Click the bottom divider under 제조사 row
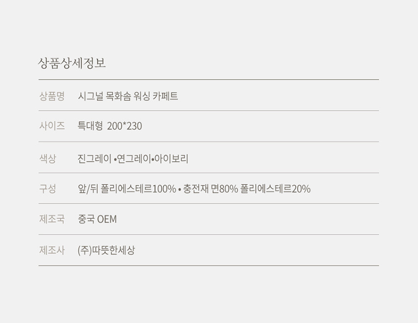The image size is (418, 323). (x=209, y=265)
